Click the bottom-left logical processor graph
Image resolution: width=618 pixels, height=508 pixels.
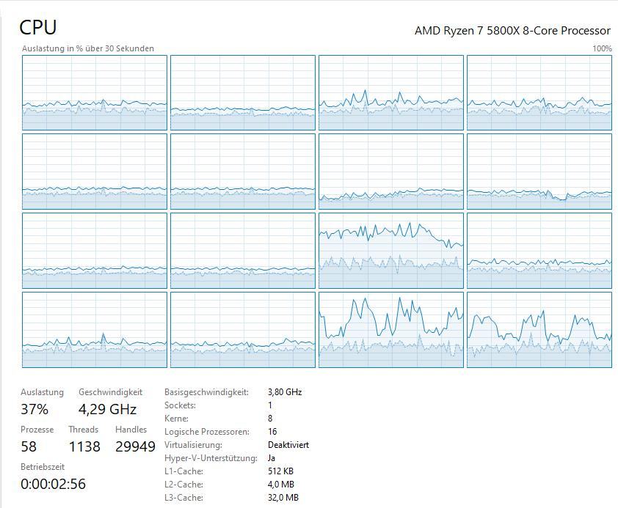95,329
